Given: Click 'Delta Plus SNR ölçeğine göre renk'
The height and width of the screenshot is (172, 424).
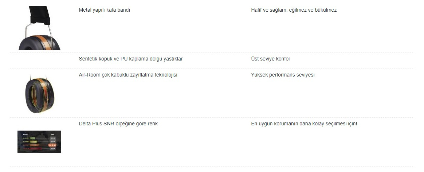Looking at the screenshot, I should click(x=118, y=124).
